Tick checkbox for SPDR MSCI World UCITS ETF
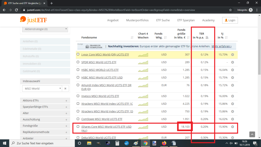 [78, 62]
